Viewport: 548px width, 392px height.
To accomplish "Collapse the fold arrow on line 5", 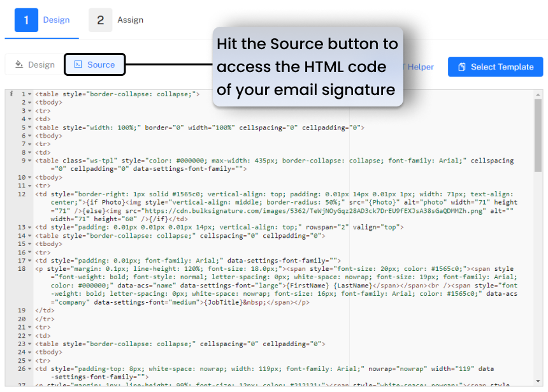I will pyautogui.click(x=30, y=127).
